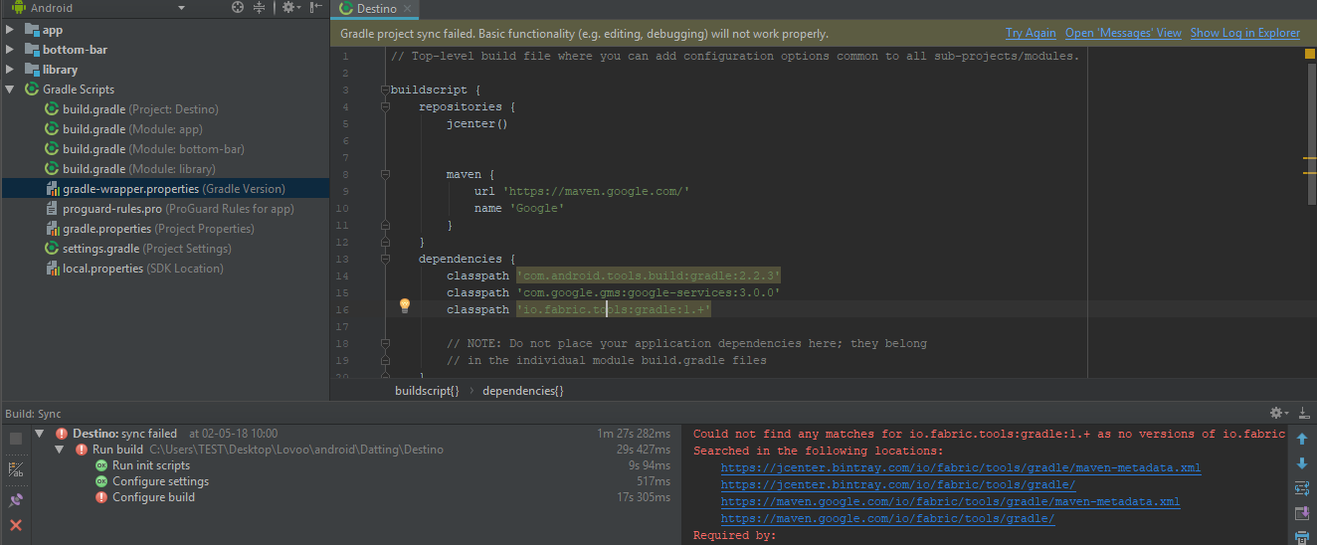The image size is (1317, 545).
Task: Click the collapse all icon in project panel
Action: (260, 7)
